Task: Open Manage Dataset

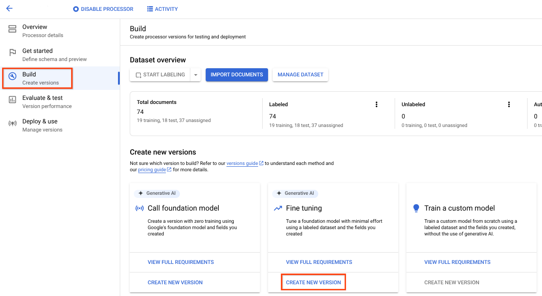Action: pyautogui.click(x=300, y=75)
